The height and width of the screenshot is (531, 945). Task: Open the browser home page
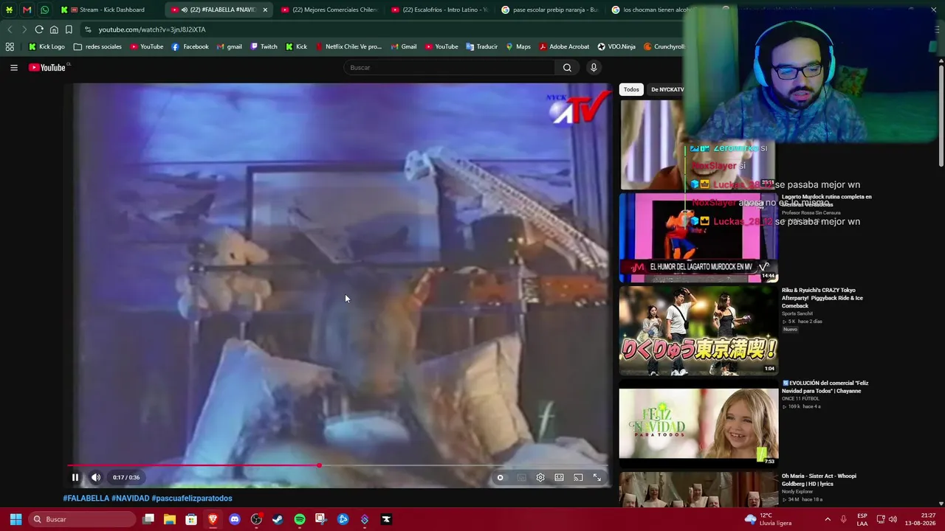point(54,29)
